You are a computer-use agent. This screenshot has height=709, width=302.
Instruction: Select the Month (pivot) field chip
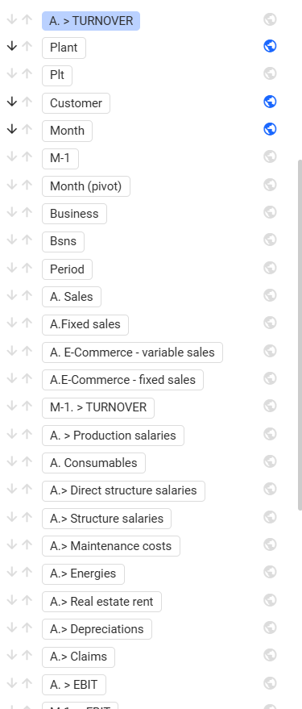coord(86,186)
